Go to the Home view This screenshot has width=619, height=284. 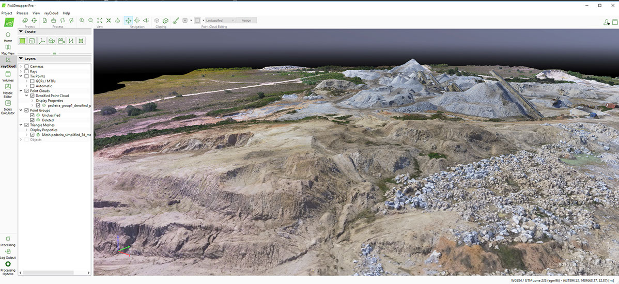click(8, 36)
